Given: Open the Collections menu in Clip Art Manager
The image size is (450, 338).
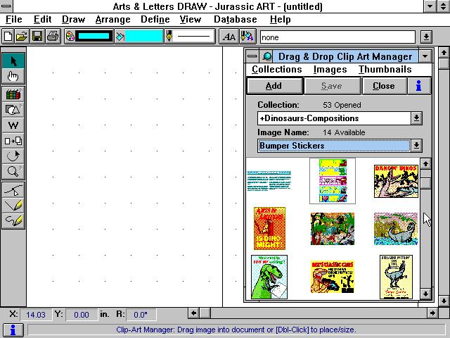Looking at the screenshot, I should point(277,69).
